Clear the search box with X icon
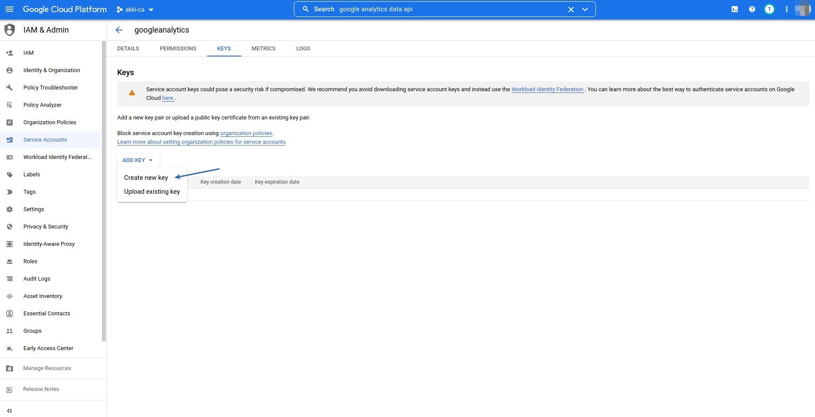The height and width of the screenshot is (417, 815). (571, 9)
